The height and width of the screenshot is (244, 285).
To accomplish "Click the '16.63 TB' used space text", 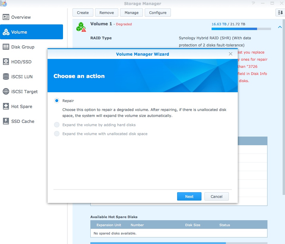I will pos(219,24).
